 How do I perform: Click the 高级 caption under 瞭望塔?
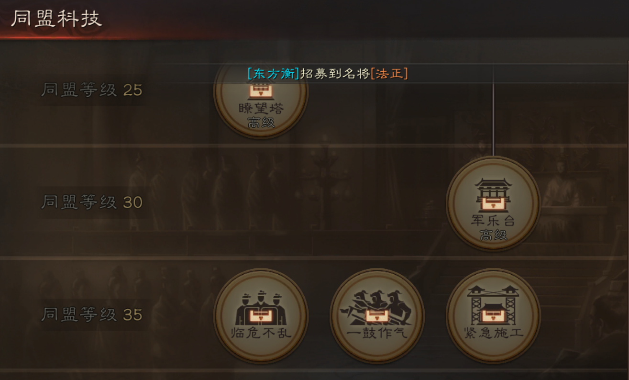[261, 123]
